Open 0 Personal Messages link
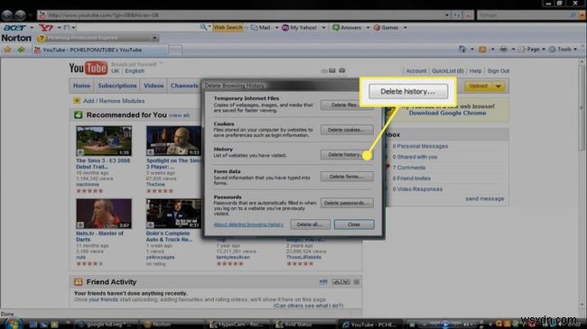 420,146
